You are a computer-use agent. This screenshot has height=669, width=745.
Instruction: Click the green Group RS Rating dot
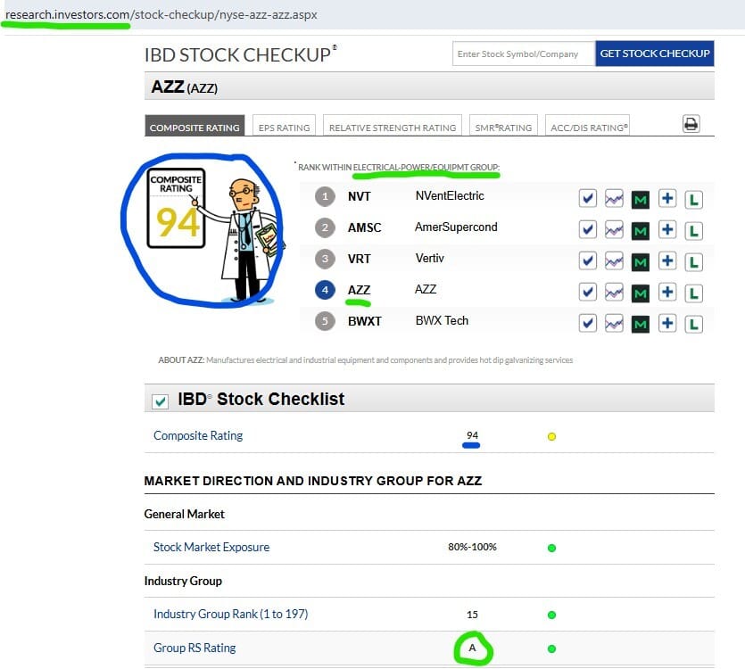551,648
